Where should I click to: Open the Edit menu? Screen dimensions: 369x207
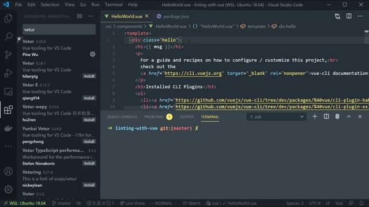tap(31, 5)
